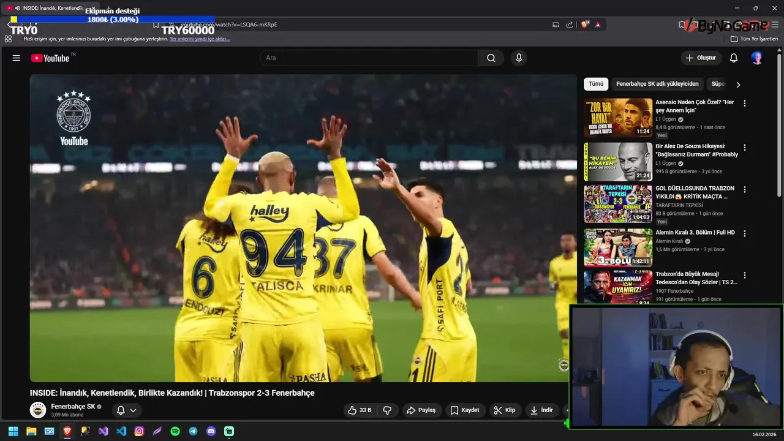Image resolution: width=784 pixels, height=441 pixels.
Task: Toggle the subscription notification bell for Fenerbahçe SK
Action: [x=121, y=410]
